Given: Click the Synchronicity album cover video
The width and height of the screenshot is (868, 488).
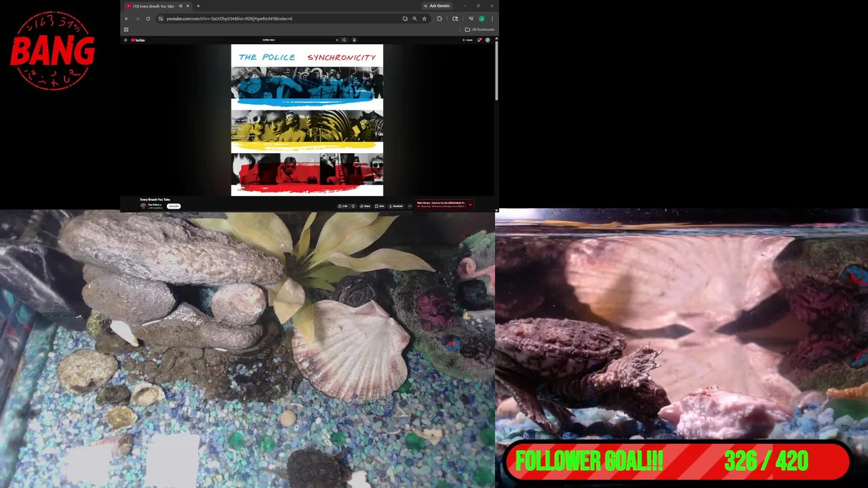Looking at the screenshot, I should (307, 120).
